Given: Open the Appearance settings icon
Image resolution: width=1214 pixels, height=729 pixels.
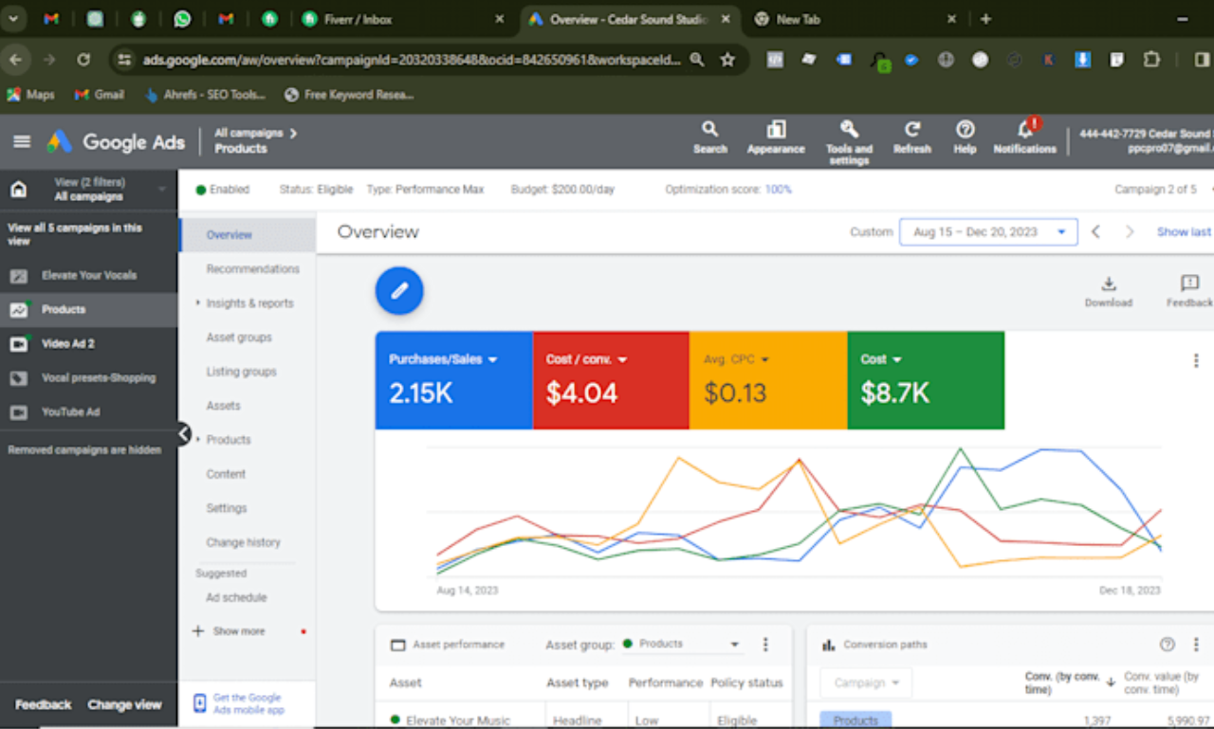Looking at the screenshot, I should pyautogui.click(x=775, y=133).
